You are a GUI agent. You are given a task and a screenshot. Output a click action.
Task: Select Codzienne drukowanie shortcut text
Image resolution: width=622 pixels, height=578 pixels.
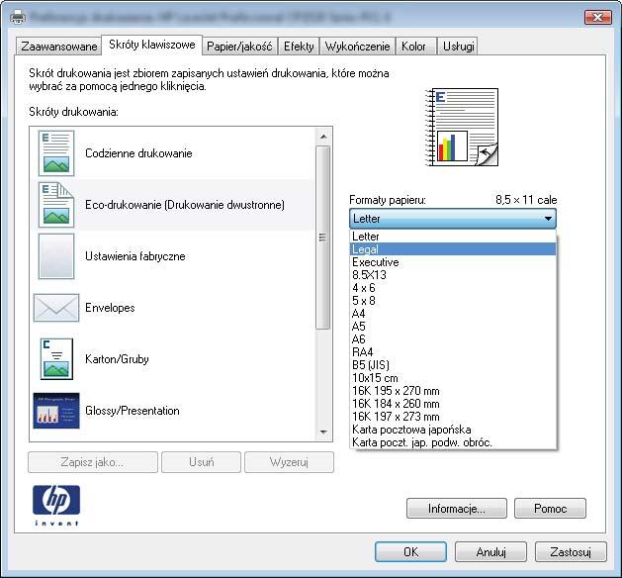pos(138,153)
